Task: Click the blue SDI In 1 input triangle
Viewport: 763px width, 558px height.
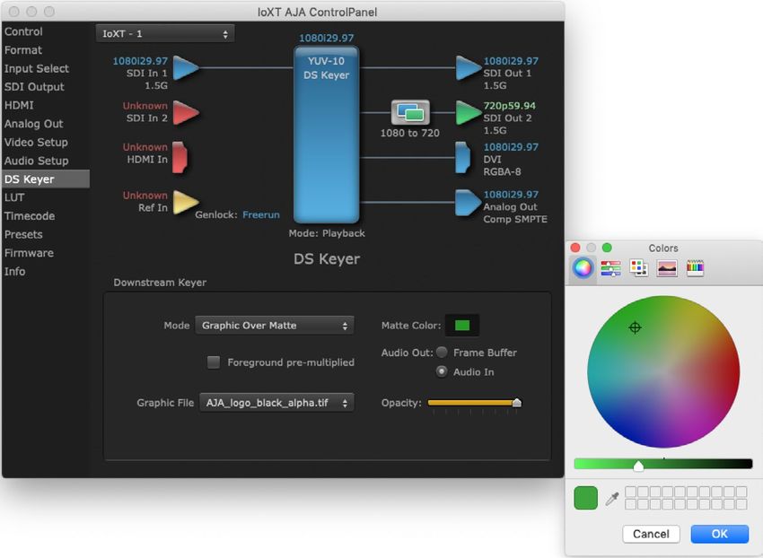Action: (x=186, y=67)
